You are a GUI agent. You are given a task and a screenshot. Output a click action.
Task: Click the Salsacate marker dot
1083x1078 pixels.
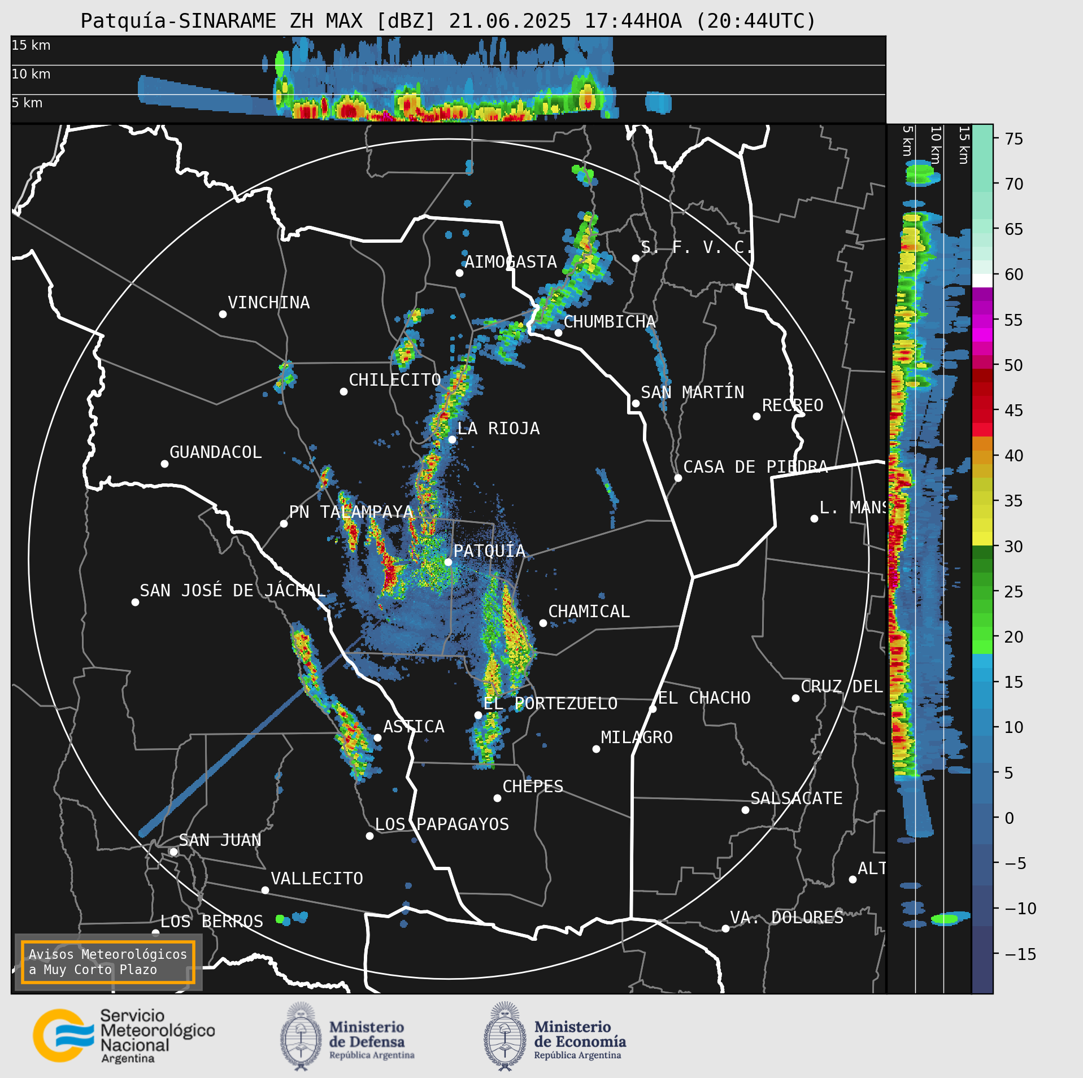(x=745, y=810)
